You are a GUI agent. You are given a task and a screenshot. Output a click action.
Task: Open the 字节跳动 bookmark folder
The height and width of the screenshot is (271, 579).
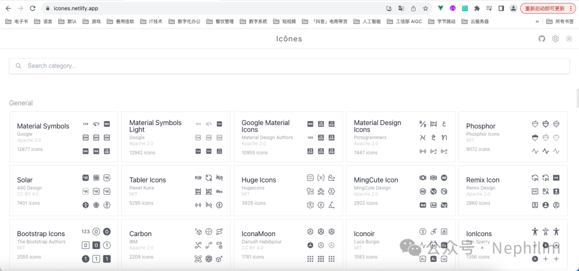click(x=442, y=21)
